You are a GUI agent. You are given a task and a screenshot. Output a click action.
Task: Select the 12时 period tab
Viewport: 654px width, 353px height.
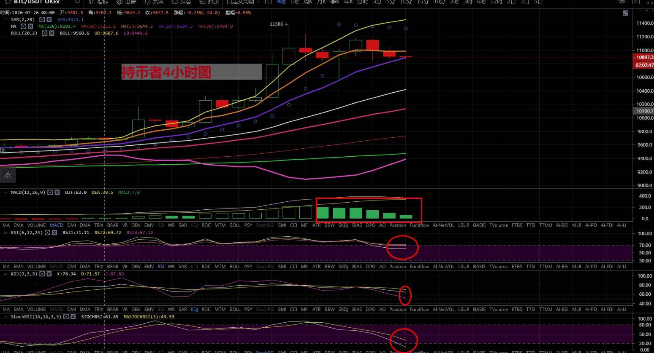coord(496,2)
